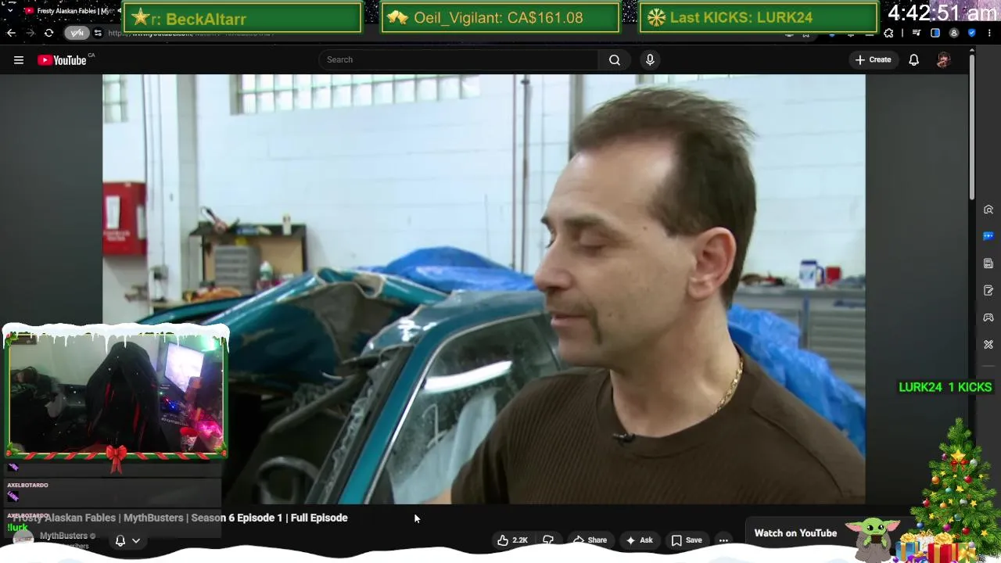Screen dimensions: 1001x563
Task: Open the tab search dropdown arrow
Action: (9, 11)
